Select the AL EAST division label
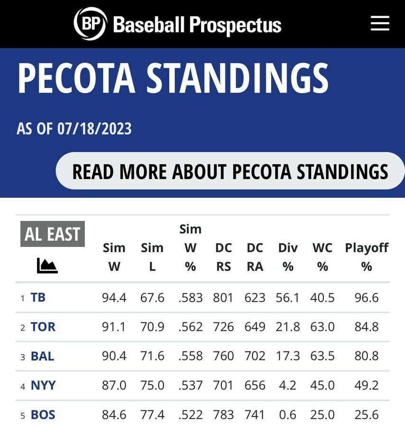The height and width of the screenshot is (427, 405). click(x=53, y=234)
